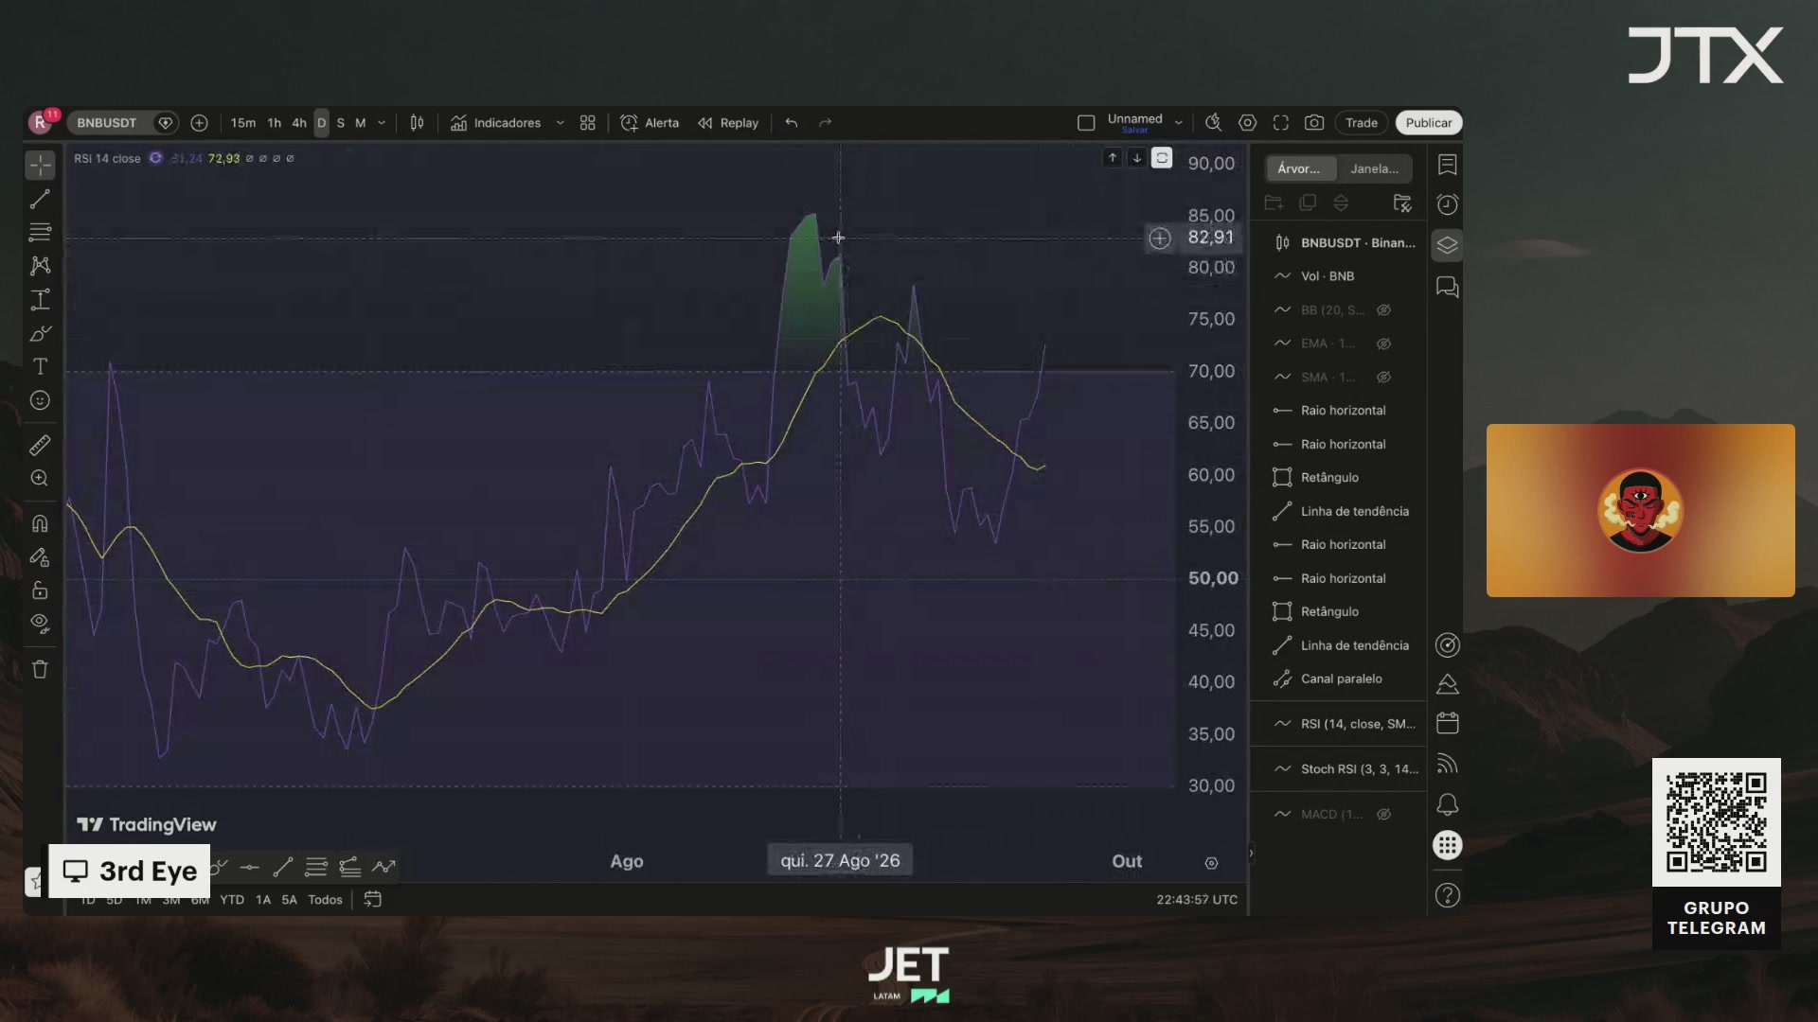Viewport: 1818px width, 1022px height.
Task: Open the go to date calendar
Action: 373,900
